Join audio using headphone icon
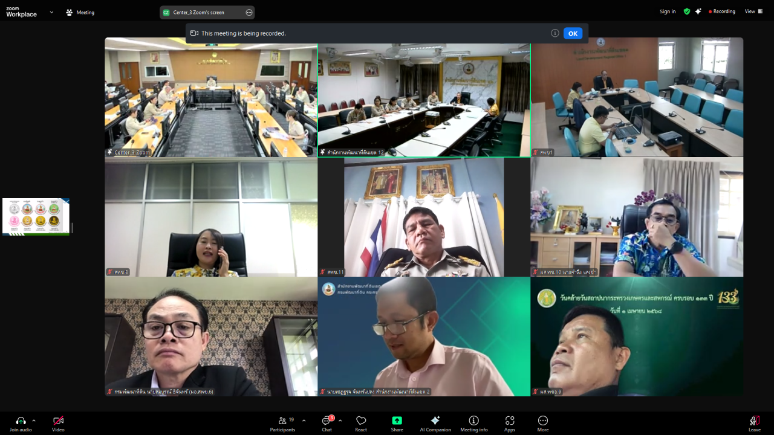Image resolution: width=774 pixels, height=435 pixels. pos(21,424)
